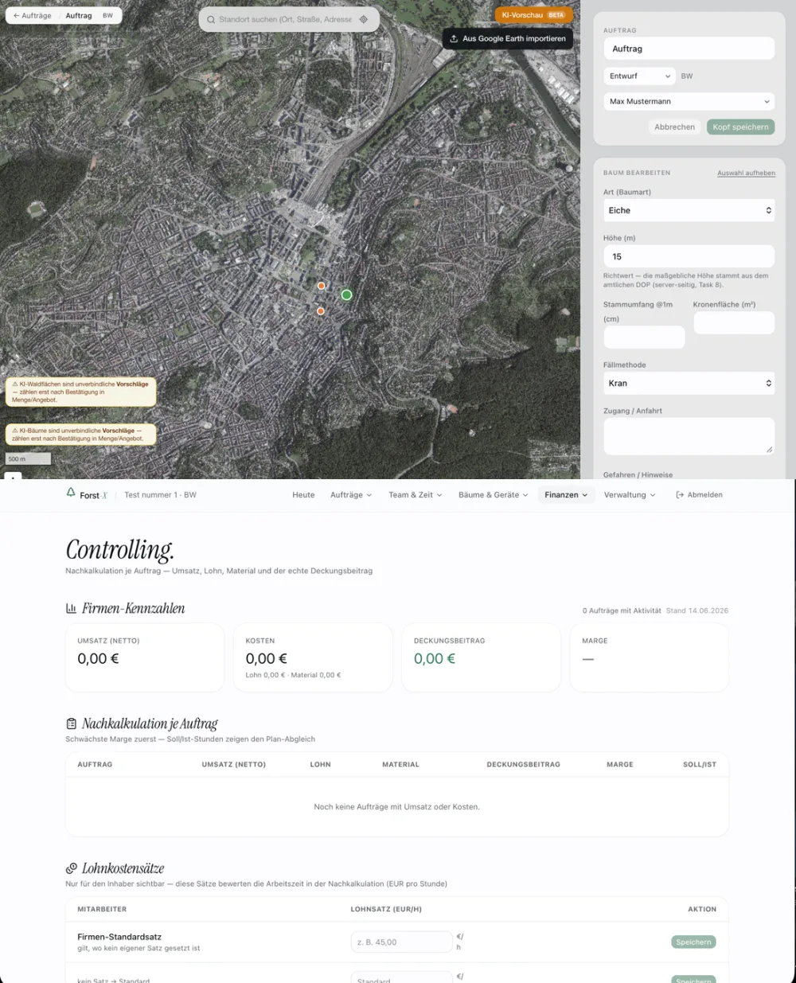Viewport: 796px width, 983px height.
Task: Go back to Aufträge breadcrumb
Action: click(32, 16)
